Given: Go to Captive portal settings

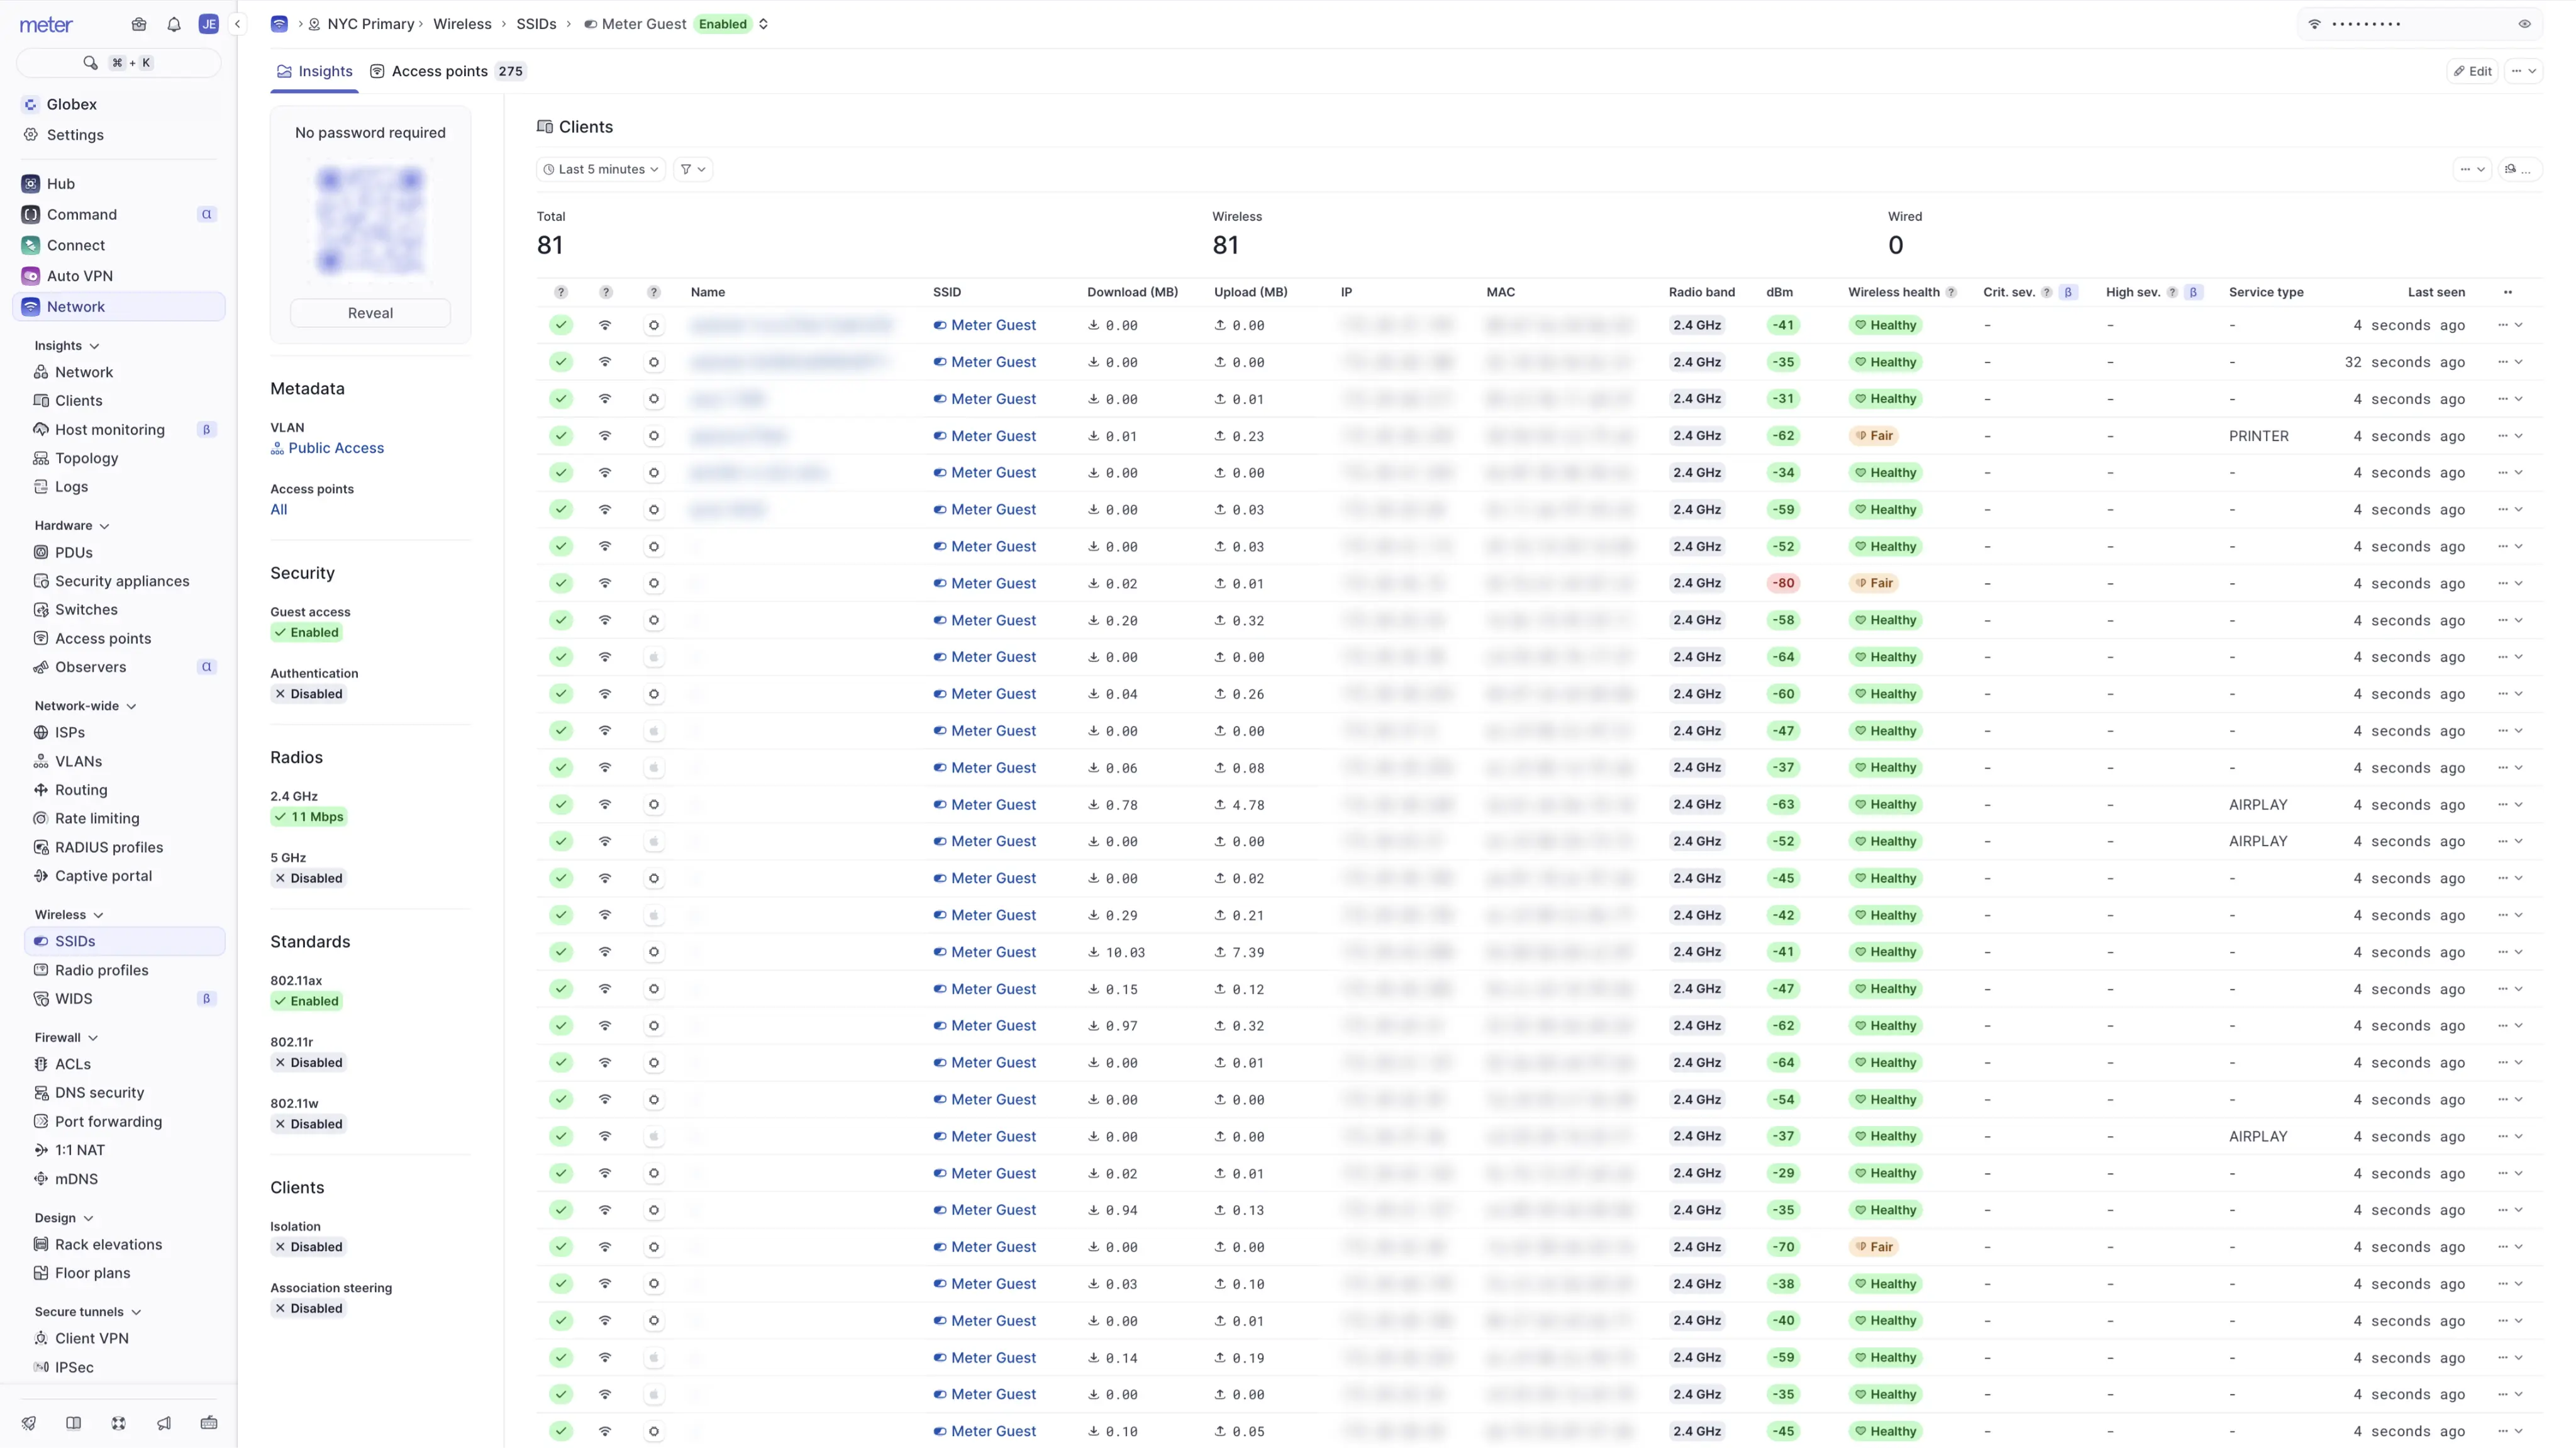Looking at the screenshot, I should pos(103,875).
